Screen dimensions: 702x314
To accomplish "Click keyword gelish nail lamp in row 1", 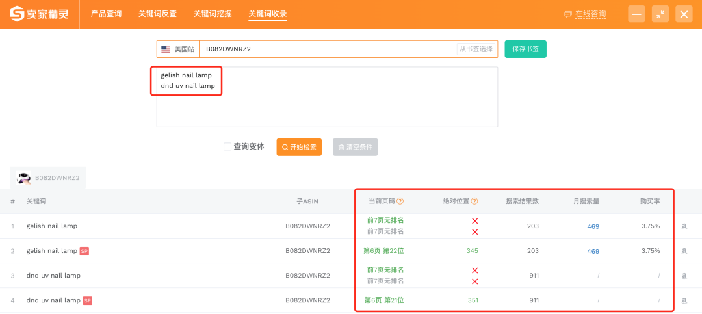I will (x=52, y=226).
